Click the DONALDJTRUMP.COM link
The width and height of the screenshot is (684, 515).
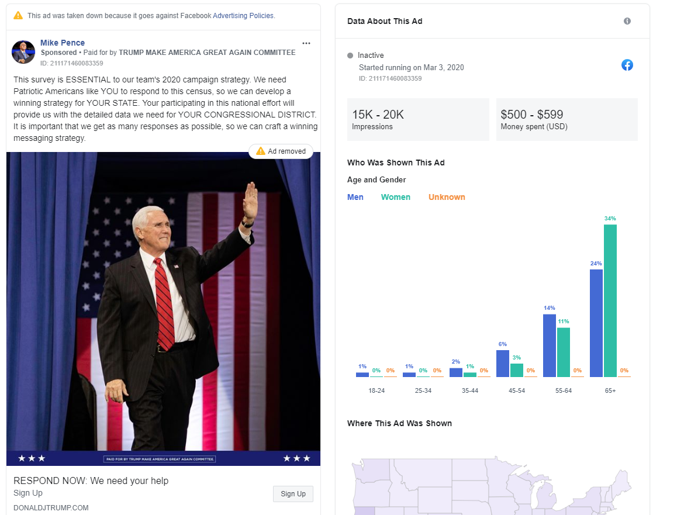(51, 507)
